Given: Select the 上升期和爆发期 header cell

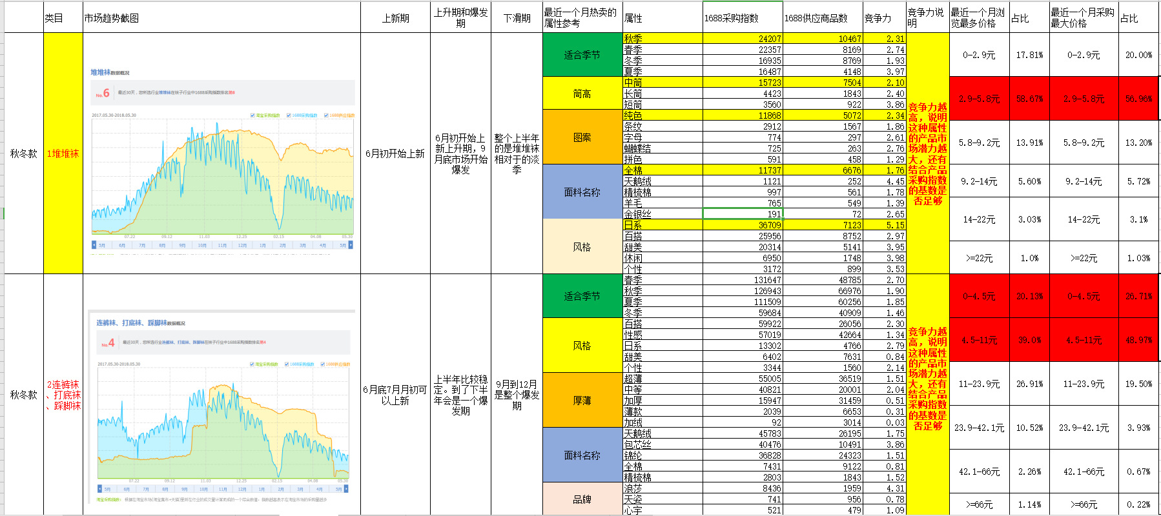Looking at the screenshot, I should (460, 17).
